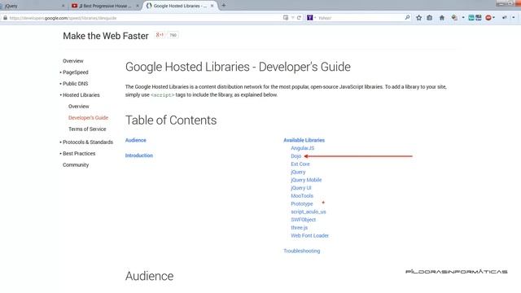Close the jQuery tab
Screen dimensions: 521x293
point(63,6)
